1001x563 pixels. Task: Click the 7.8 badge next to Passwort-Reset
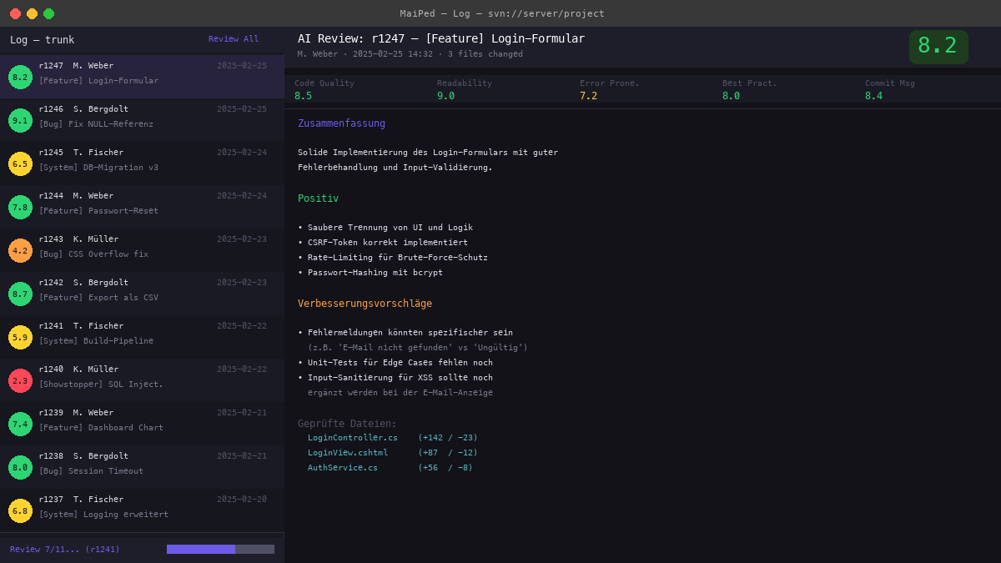pos(20,207)
